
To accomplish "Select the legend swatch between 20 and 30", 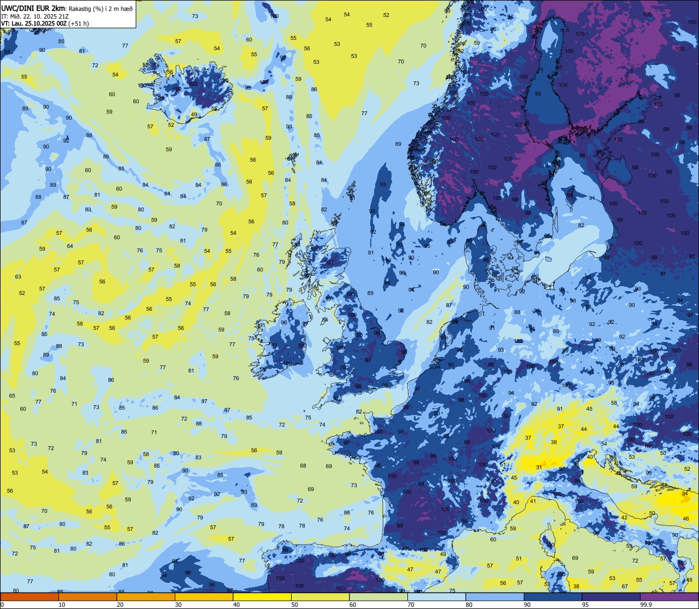I will (146, 596).
